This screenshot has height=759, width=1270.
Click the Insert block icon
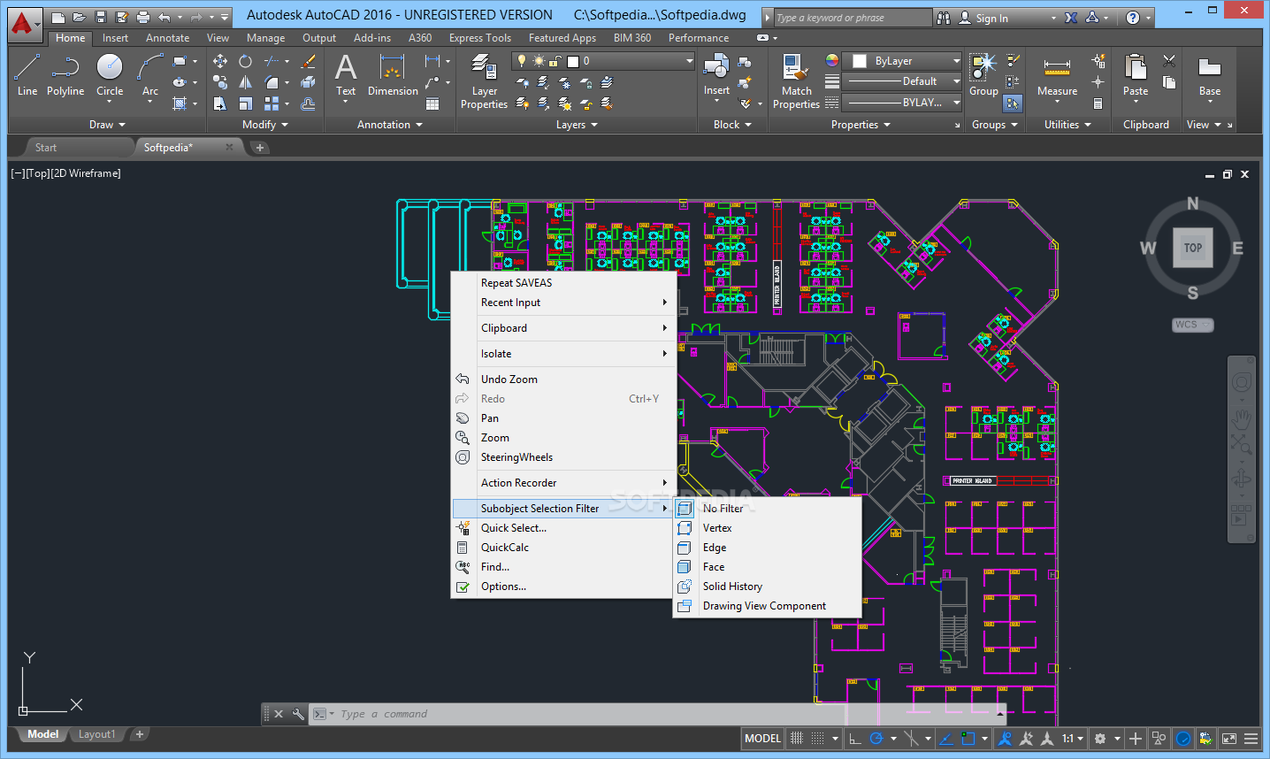(x=716, y=75)
